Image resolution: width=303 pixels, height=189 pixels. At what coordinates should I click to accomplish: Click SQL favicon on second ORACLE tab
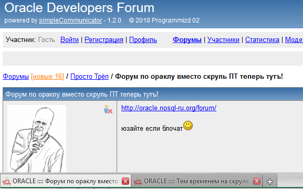tap(138, 182)
